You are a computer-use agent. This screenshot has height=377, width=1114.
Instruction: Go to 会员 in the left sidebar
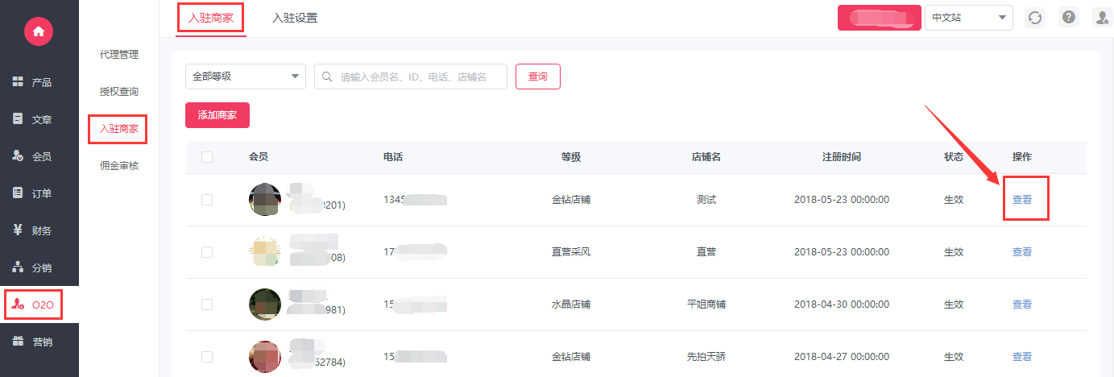32,156
